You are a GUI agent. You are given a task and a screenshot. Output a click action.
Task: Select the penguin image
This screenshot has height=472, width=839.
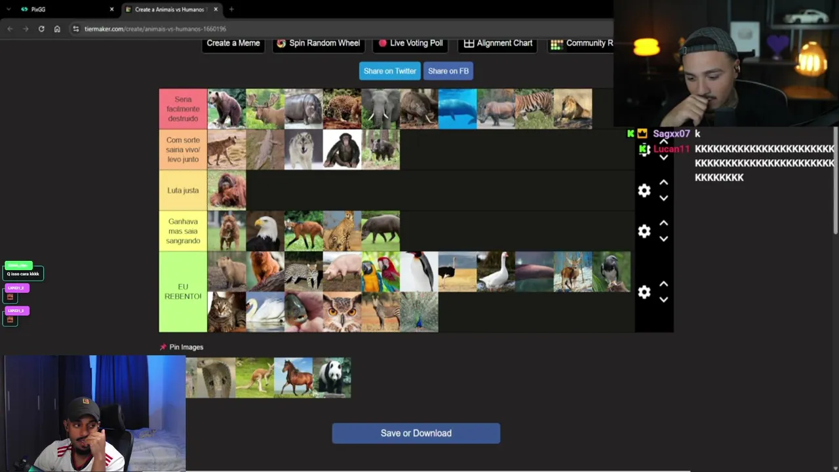419,271
